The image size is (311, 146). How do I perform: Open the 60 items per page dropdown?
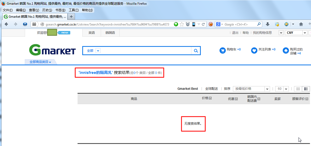(x=282, y=89)
